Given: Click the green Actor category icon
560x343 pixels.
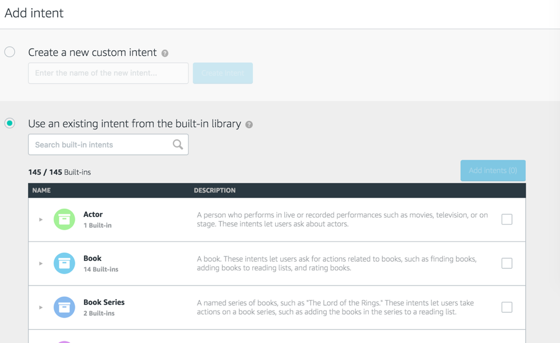Looking at the screenshot, I should 65,219.
